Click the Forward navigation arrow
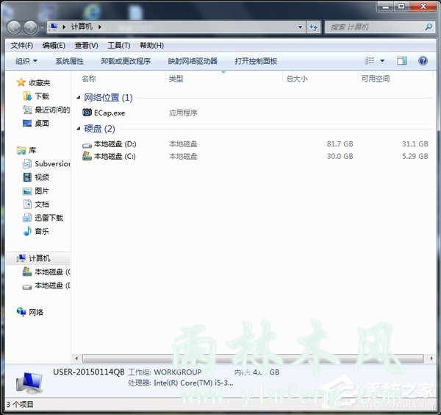This screenshot has width=441, height=415. click(x=30, y=27)
